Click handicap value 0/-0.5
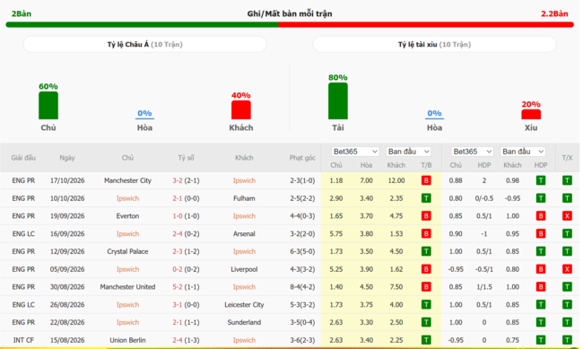 pos(484,198)
